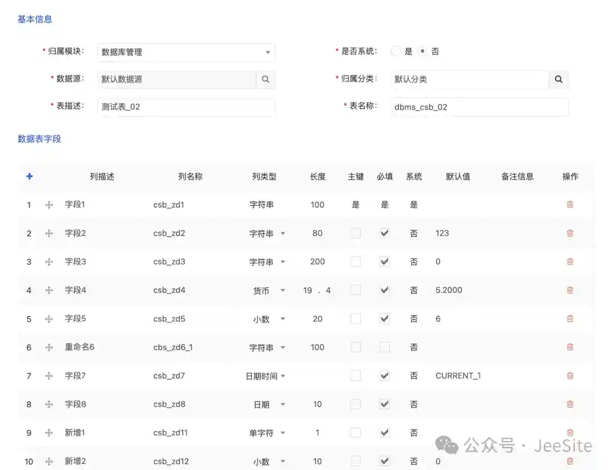Delete row 2 using trash icon
Image resolution: width=611 pixels, height=470 pixels.
pyautogui.click(x=570, y=233)
